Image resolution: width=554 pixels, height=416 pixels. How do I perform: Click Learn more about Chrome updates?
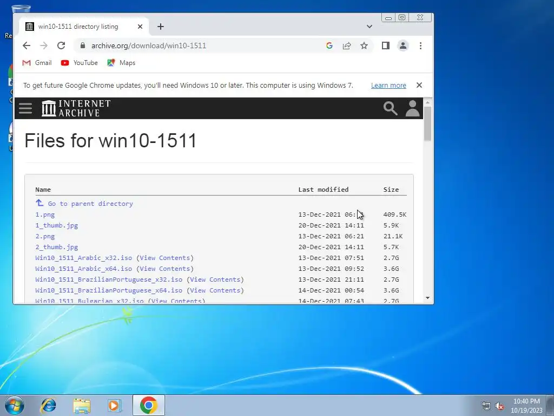388,85
